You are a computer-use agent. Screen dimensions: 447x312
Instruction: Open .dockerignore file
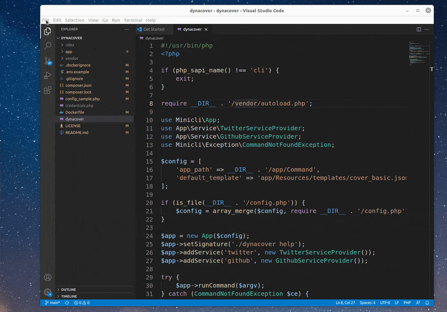(x=94, y=65)
